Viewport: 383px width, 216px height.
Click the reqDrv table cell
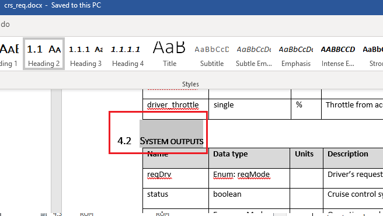pos(176,178)
